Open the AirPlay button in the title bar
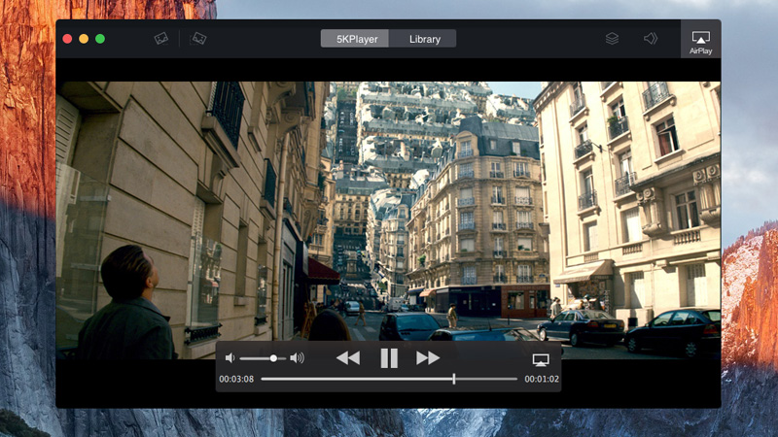Image resolution: width=778 pixels, height=437 pixels. (x=700, y=40)
